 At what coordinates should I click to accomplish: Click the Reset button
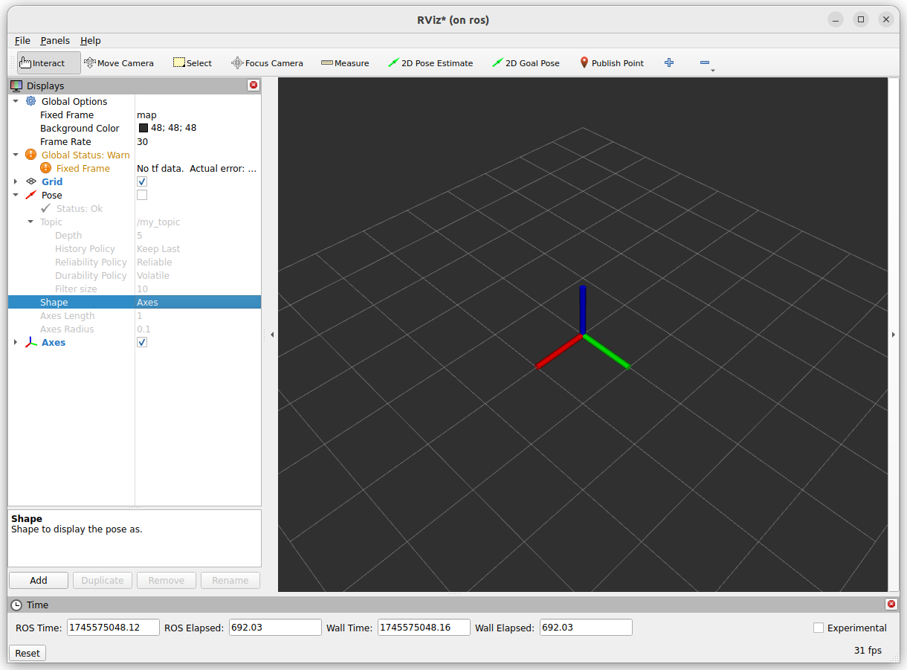pyautogui.click(x=28, y=653)
